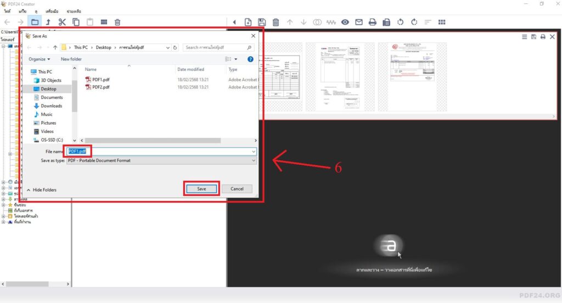The height and width of the screenshot is (303, 562).
Task: Click the envelope email icon
Action: [359, 22]
